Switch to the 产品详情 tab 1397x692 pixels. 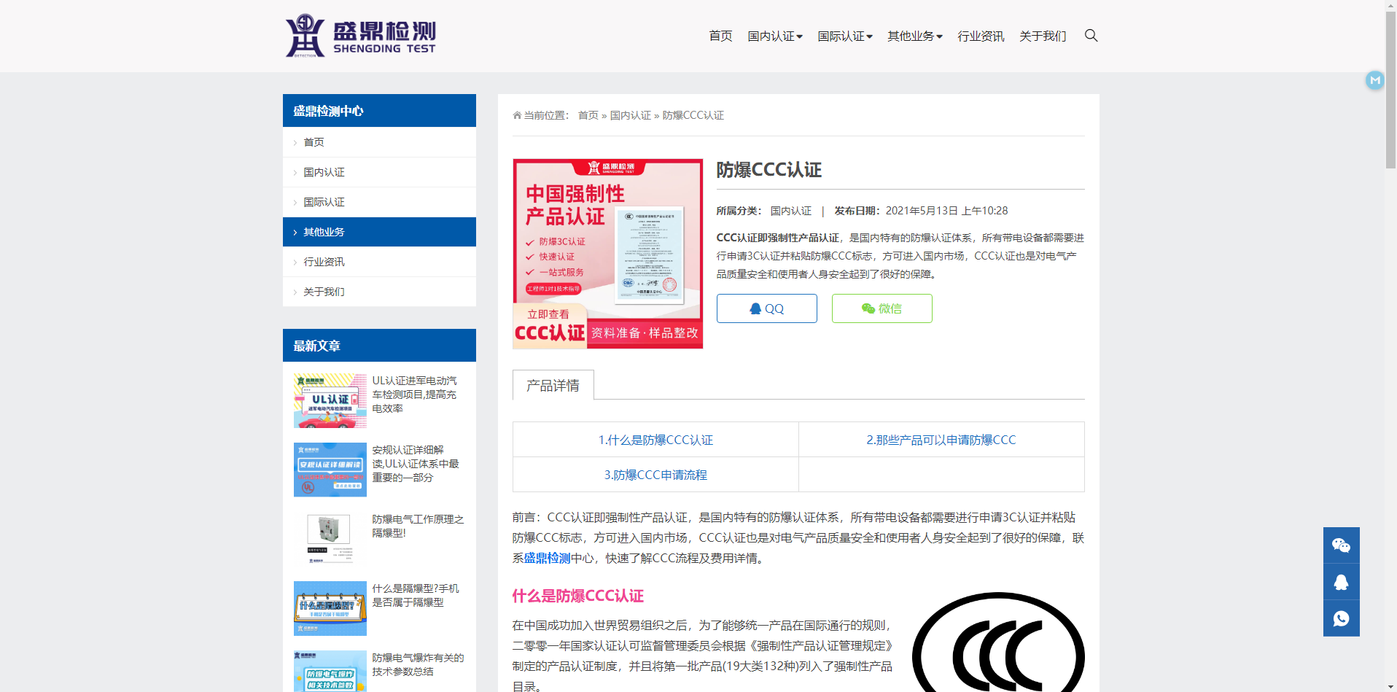click(x=553, y=385)
